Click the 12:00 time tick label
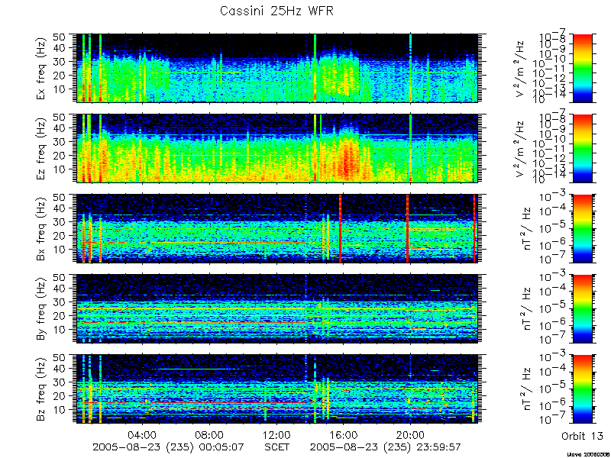611x458 pixels. coord(276,434)
